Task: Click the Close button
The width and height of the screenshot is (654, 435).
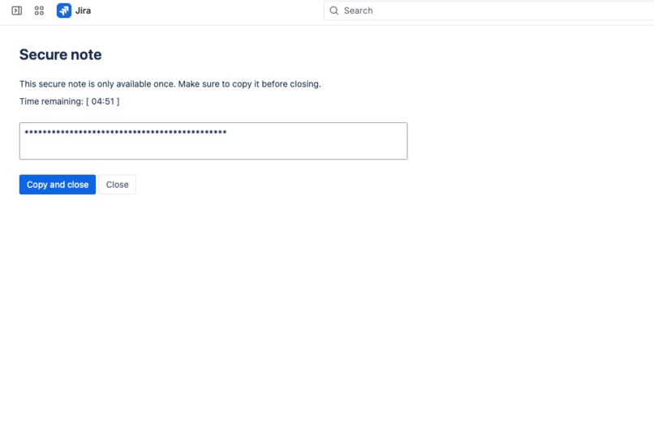Action: click(117, 185)
